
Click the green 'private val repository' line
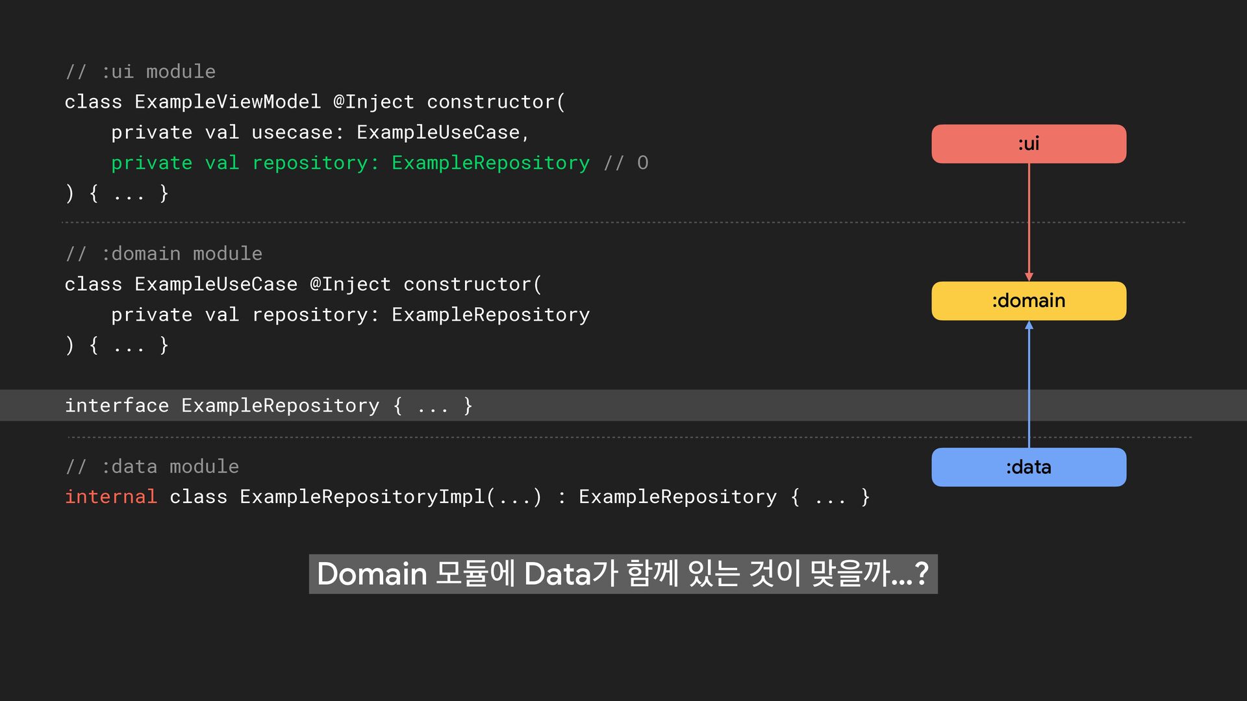(349, 163)
